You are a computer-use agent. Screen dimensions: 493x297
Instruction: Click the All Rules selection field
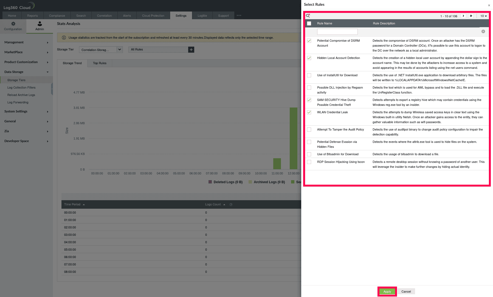point(158,50)
